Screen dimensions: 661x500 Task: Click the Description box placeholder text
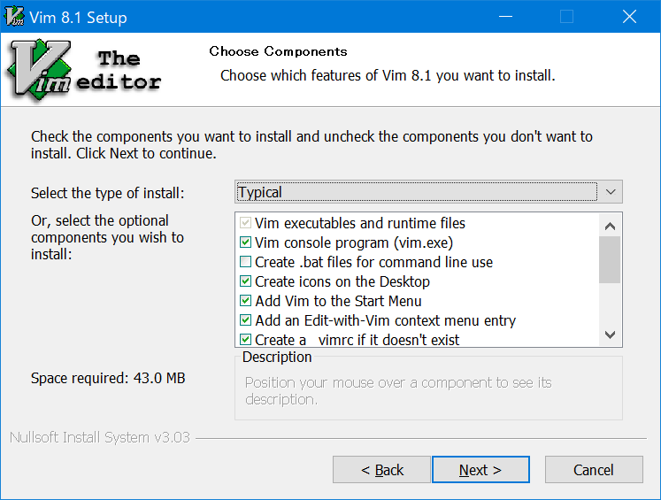click(x=398, y=391)
